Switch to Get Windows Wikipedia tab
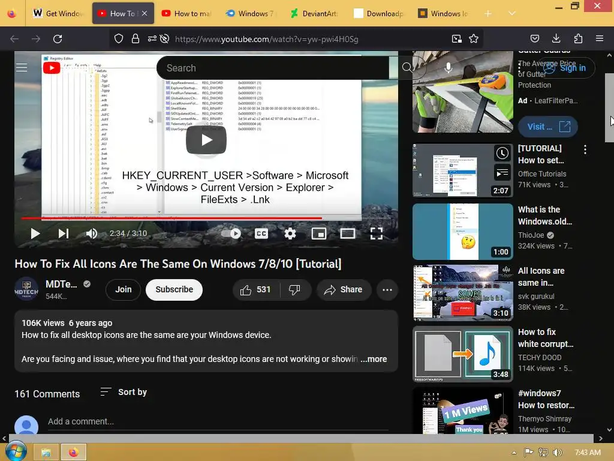The width and height of the screenshot is (614, 461). pyautogui.click(x=59, y=13)
